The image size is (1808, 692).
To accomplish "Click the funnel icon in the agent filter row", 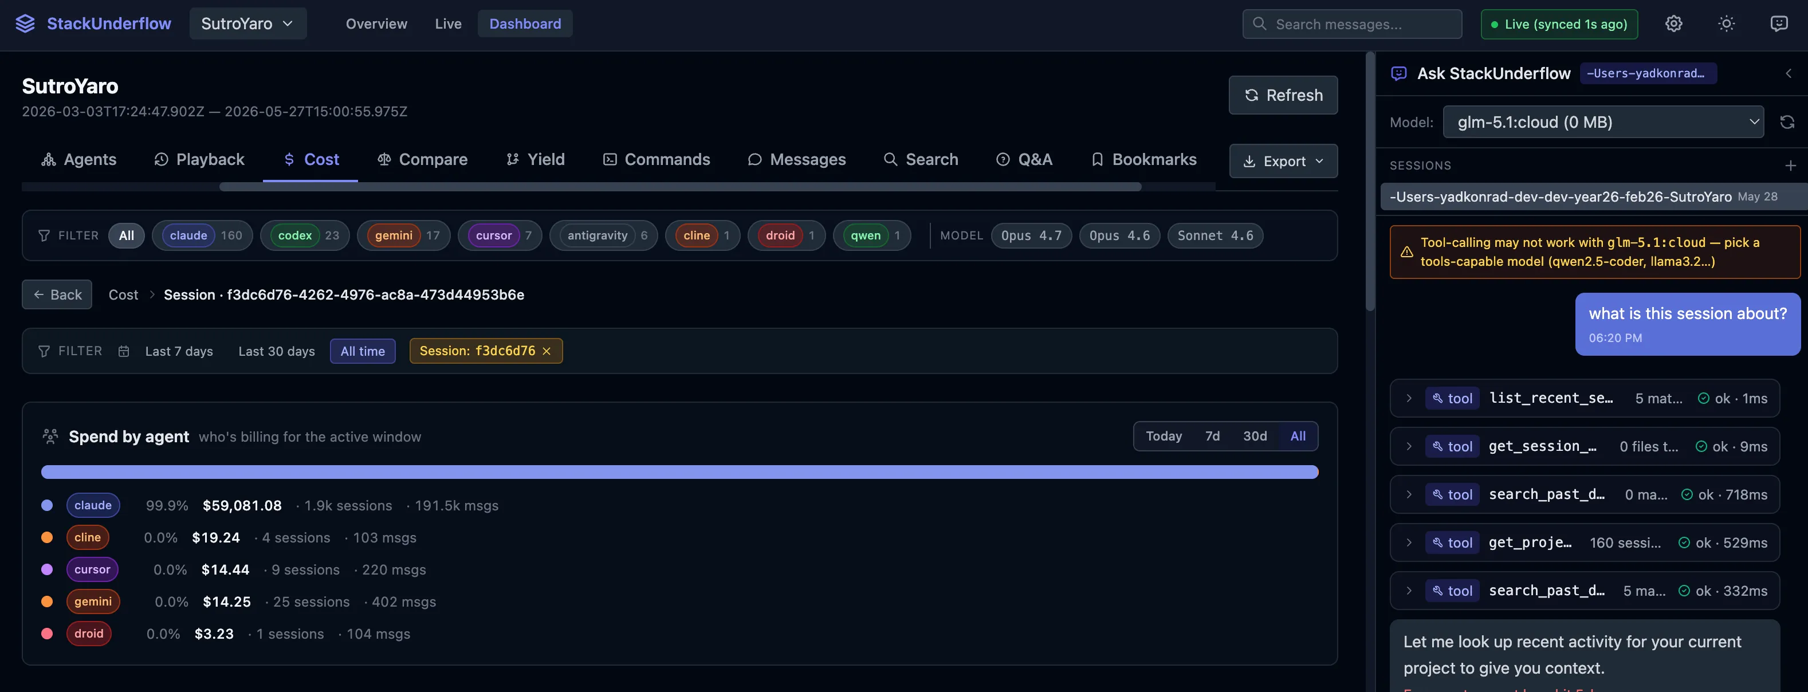I will pos(44,236).
